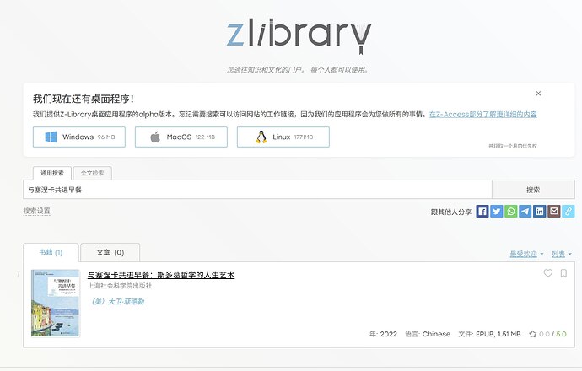Screen dimensions: 582x371
Task: Click the 年: 2022 year text
Action: (383, 334)
